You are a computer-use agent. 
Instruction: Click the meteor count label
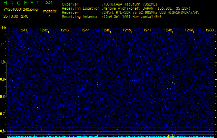(x=49, y=11)
